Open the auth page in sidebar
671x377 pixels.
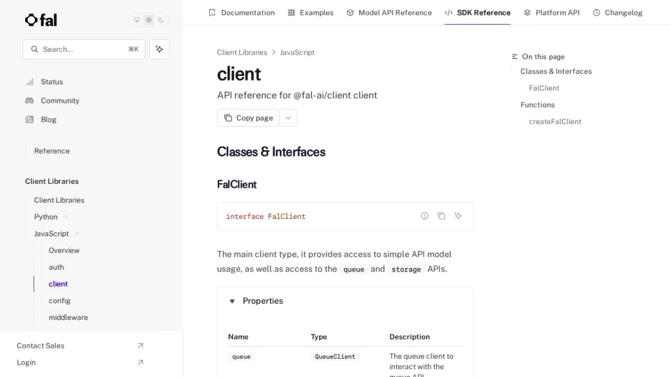(56, 267)
